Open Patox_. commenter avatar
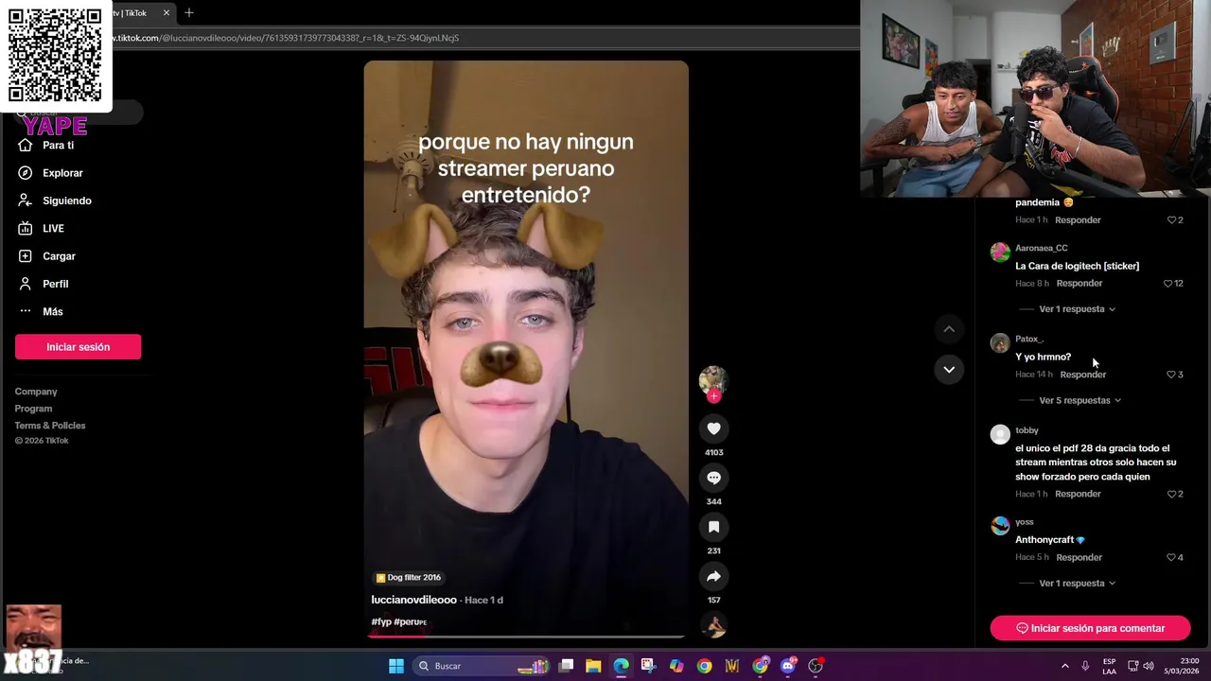This screenshot has width=1211, height=681. (1000, 342)
